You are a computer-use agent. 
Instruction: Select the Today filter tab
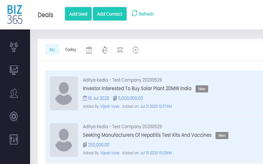(x=71, y=50)
